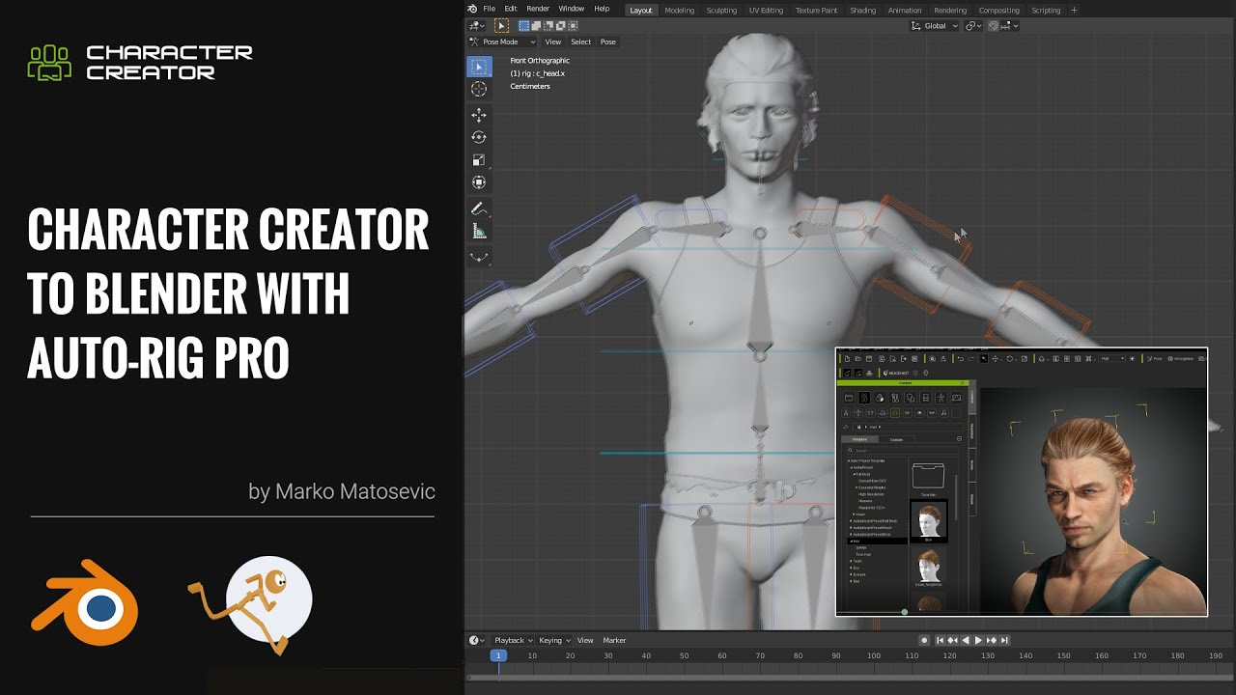Choose the Extend Selection mode icon
Viewport: 1236px width, 695px height.
point(535,26)
